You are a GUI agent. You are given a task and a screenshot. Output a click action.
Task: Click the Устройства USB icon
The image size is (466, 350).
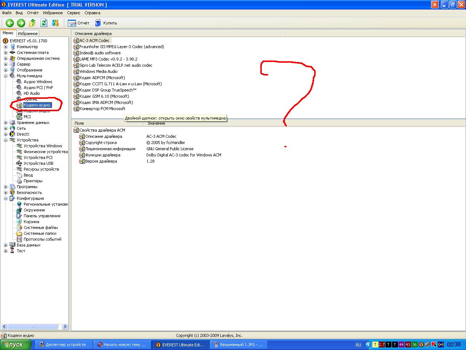pos(19,163)
